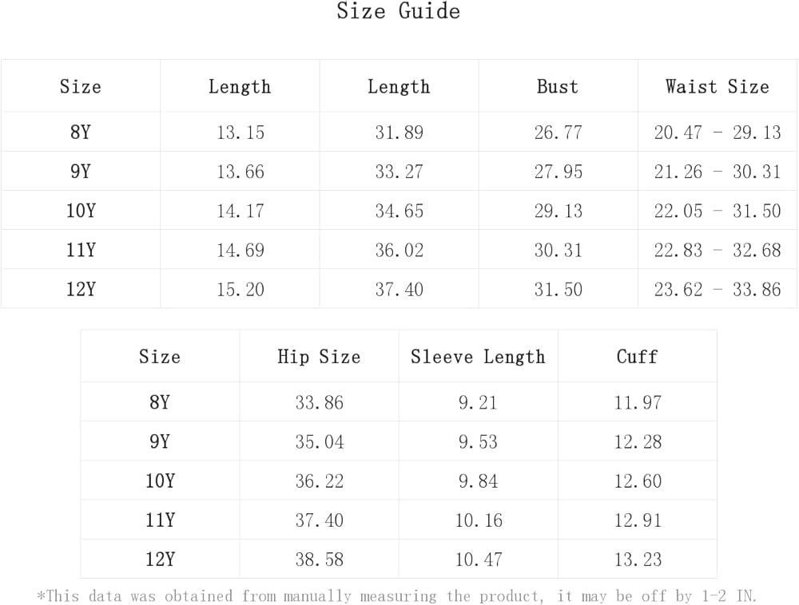Click the 33.27 length value for 9Y

coord(399,172)
